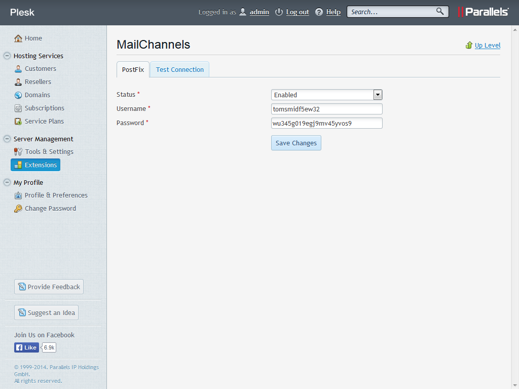Click the Domains globe icon
This screenshot has width=519, height=389.
[x=18, y=95]
